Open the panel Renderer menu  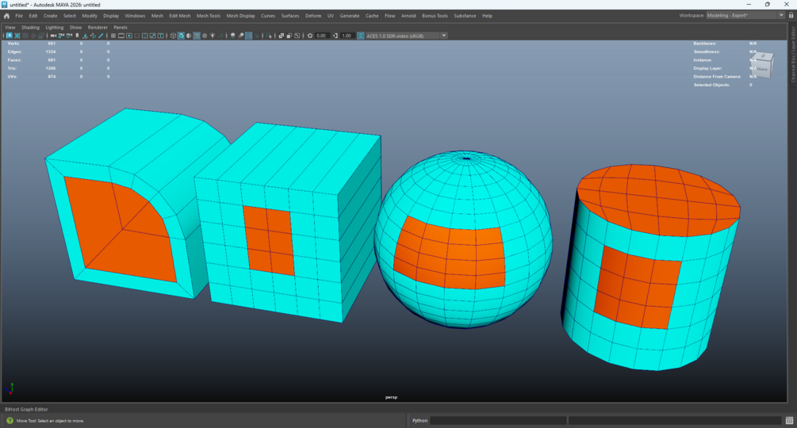[98, 28]
